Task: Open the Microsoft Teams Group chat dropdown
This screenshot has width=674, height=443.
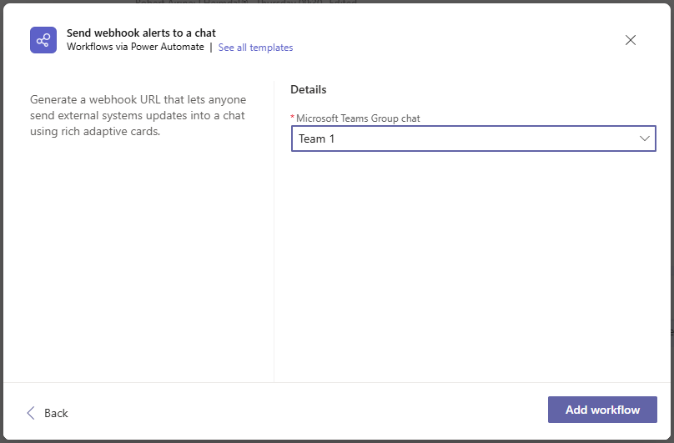Action: [x=473, y=138]
